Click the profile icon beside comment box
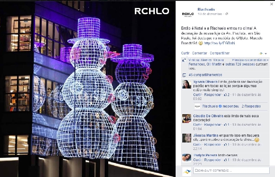 [187, 172]
